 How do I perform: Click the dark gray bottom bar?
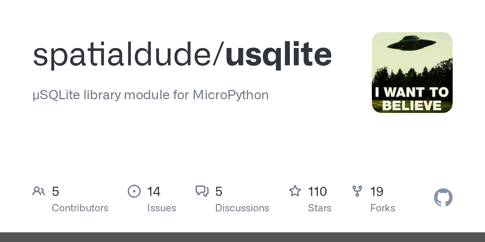pyautogui.click(x=242, y=237)
